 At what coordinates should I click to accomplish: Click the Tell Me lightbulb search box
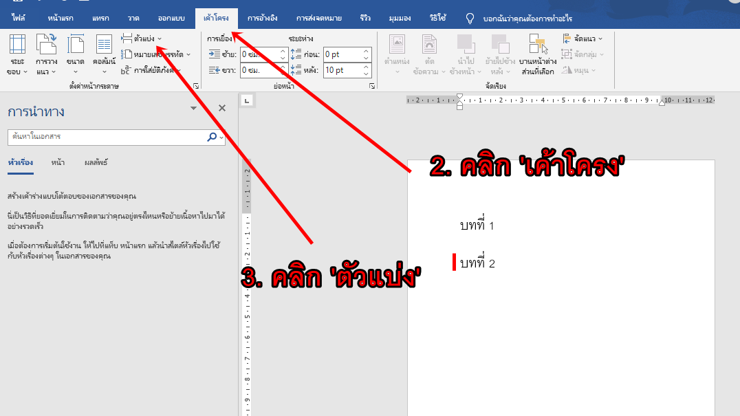click(519, 19)
